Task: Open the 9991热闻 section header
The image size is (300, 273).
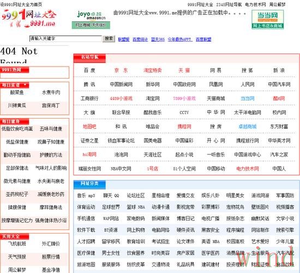Action: [x=15, y=70]
